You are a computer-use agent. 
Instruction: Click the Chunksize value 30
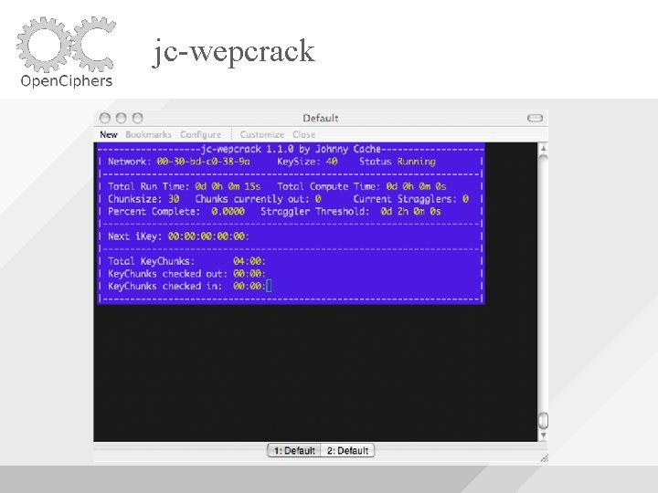[x=174, y=199]
